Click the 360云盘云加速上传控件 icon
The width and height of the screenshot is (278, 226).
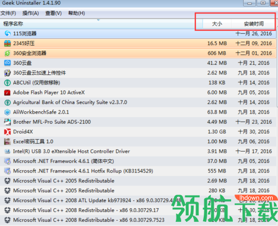click(x=7, y=73)
